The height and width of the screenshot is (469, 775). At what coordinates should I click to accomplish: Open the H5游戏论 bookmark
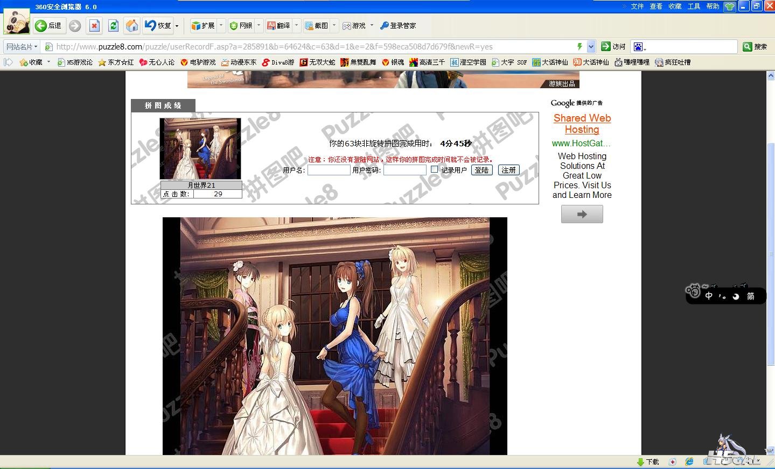[x=75, y=62]
